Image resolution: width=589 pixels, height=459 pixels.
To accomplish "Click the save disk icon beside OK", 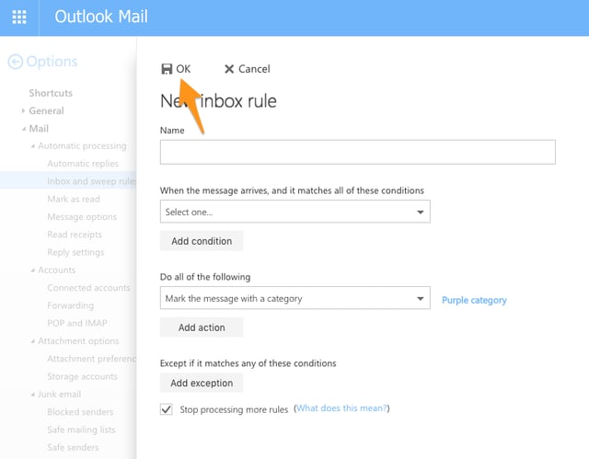I will tap(167, 69).
